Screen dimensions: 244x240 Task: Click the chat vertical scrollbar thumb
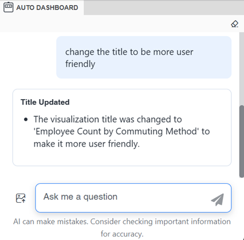242,141
